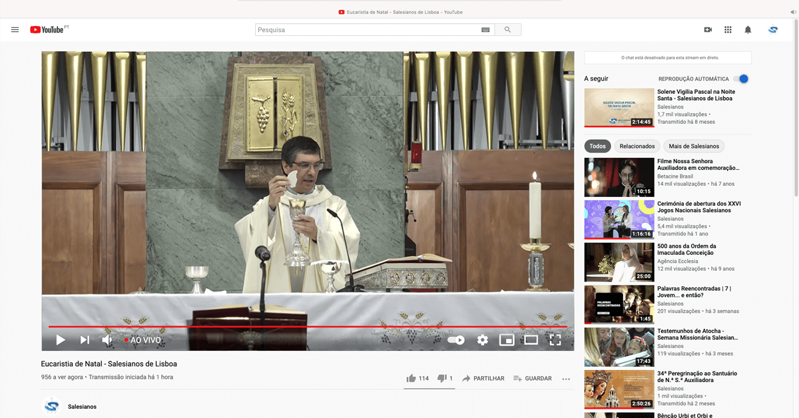Toggle REPRODUÇÃO AUTOMÁTICA switch
Viewport: 799px width, 418px height.
(x=740, y=79)
